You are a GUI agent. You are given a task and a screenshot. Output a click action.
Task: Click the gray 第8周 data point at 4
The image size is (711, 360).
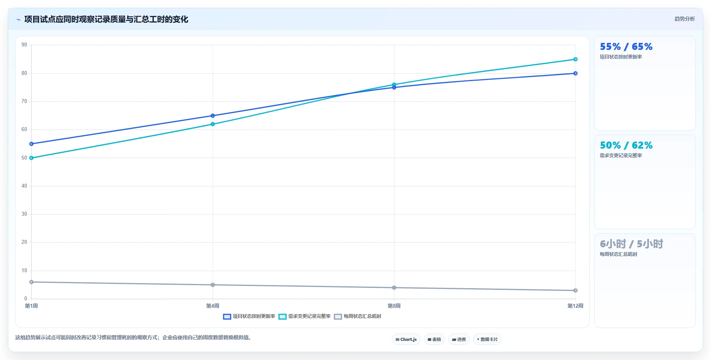click(394, 287)
